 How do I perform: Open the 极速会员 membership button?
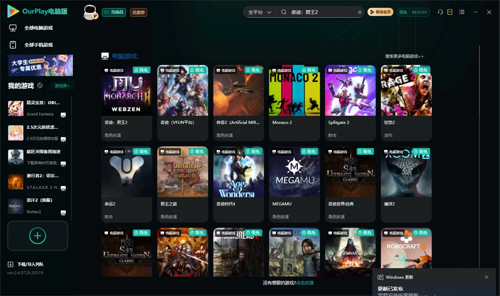click(380, 12)
